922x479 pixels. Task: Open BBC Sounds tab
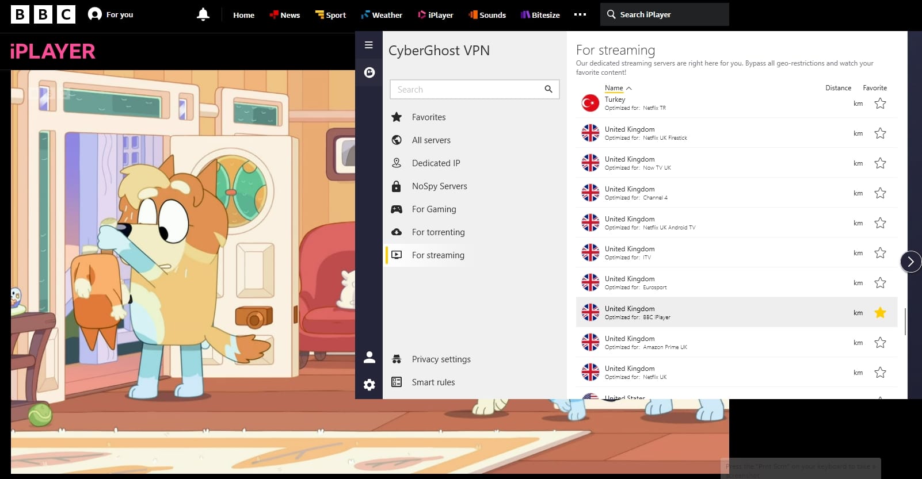point(487,15)
